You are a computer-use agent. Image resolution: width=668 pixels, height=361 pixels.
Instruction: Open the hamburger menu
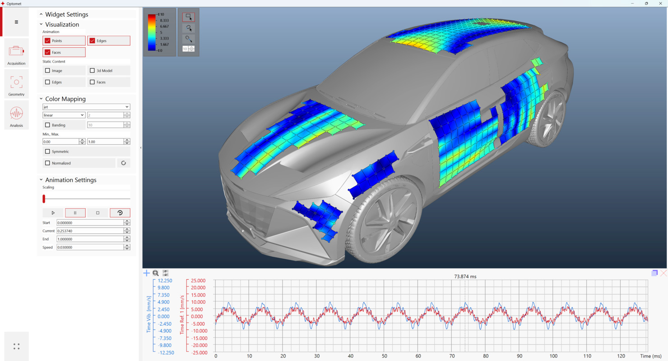pos(16,22)
